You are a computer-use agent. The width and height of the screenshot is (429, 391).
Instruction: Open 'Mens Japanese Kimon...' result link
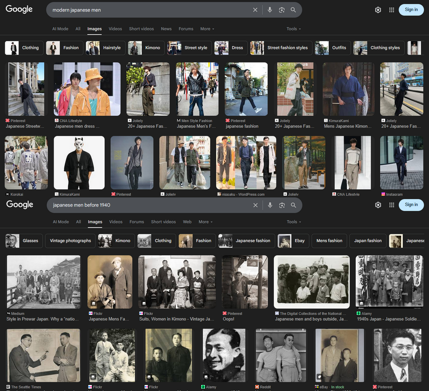coord(348,126)
